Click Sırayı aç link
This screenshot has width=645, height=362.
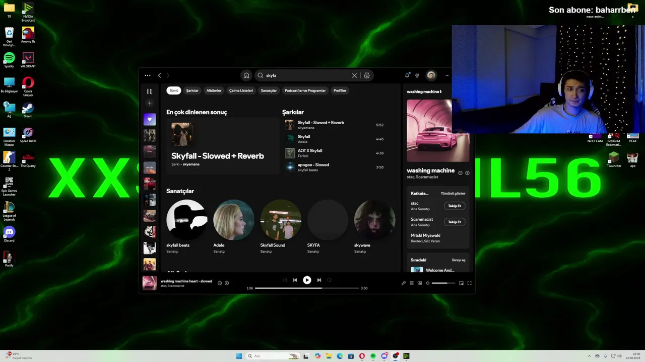click(459, 260)
